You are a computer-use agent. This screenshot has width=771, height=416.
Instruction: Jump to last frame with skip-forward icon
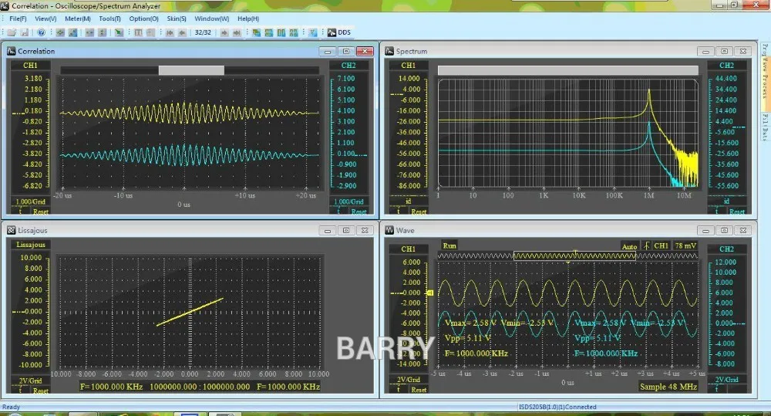pyautogui.click(x=237, y=32)
